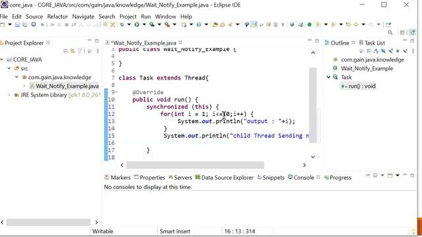Click Link with Editor in Project Explorer
Image resolution: width=422 pixels, height=237 pixels.
point(73,51)
